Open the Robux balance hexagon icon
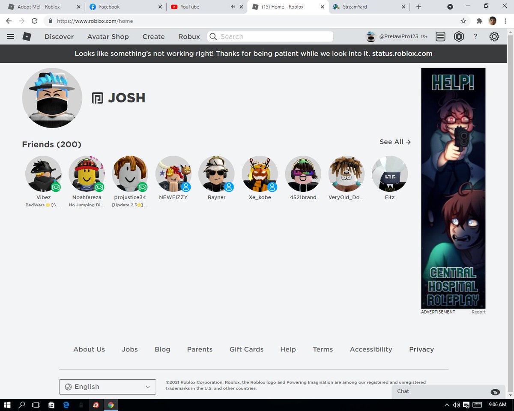 coord(459,37)
